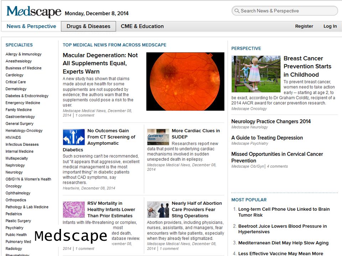Open Missed Opportunities in Cervical Cancer Prevention
Image resolution: width=342 pixels, height=256 pixels.
[277, 158]
